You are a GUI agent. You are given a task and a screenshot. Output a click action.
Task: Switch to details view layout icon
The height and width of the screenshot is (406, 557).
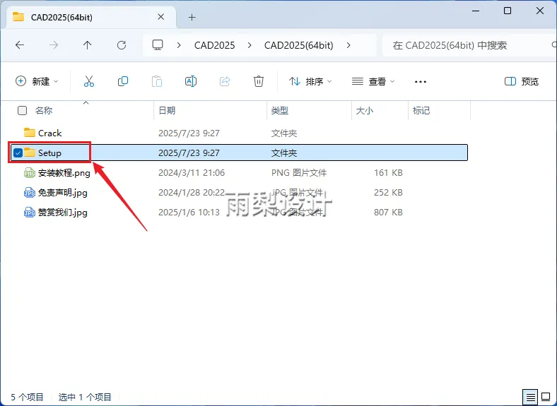pos(530,396)
